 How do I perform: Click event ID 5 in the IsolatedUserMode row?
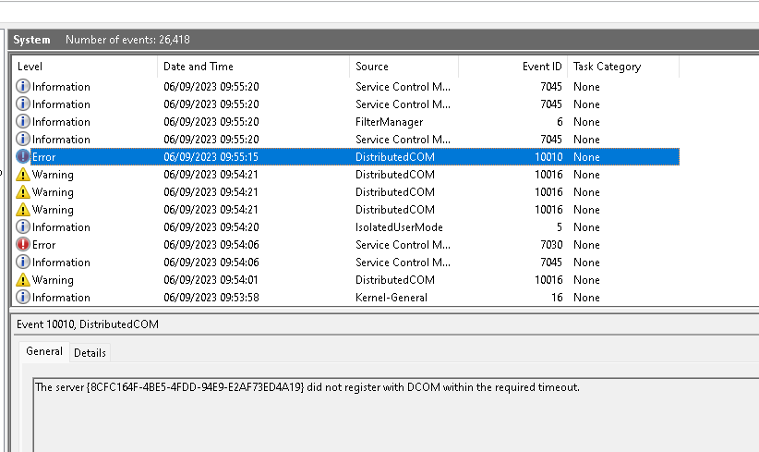tap(560, 227)
